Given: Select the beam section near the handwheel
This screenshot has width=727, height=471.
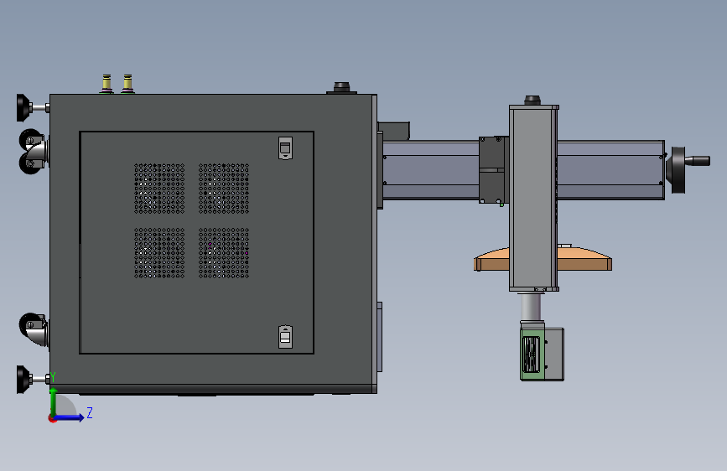Looking at the screenshot, I should (x=611, y=170).
